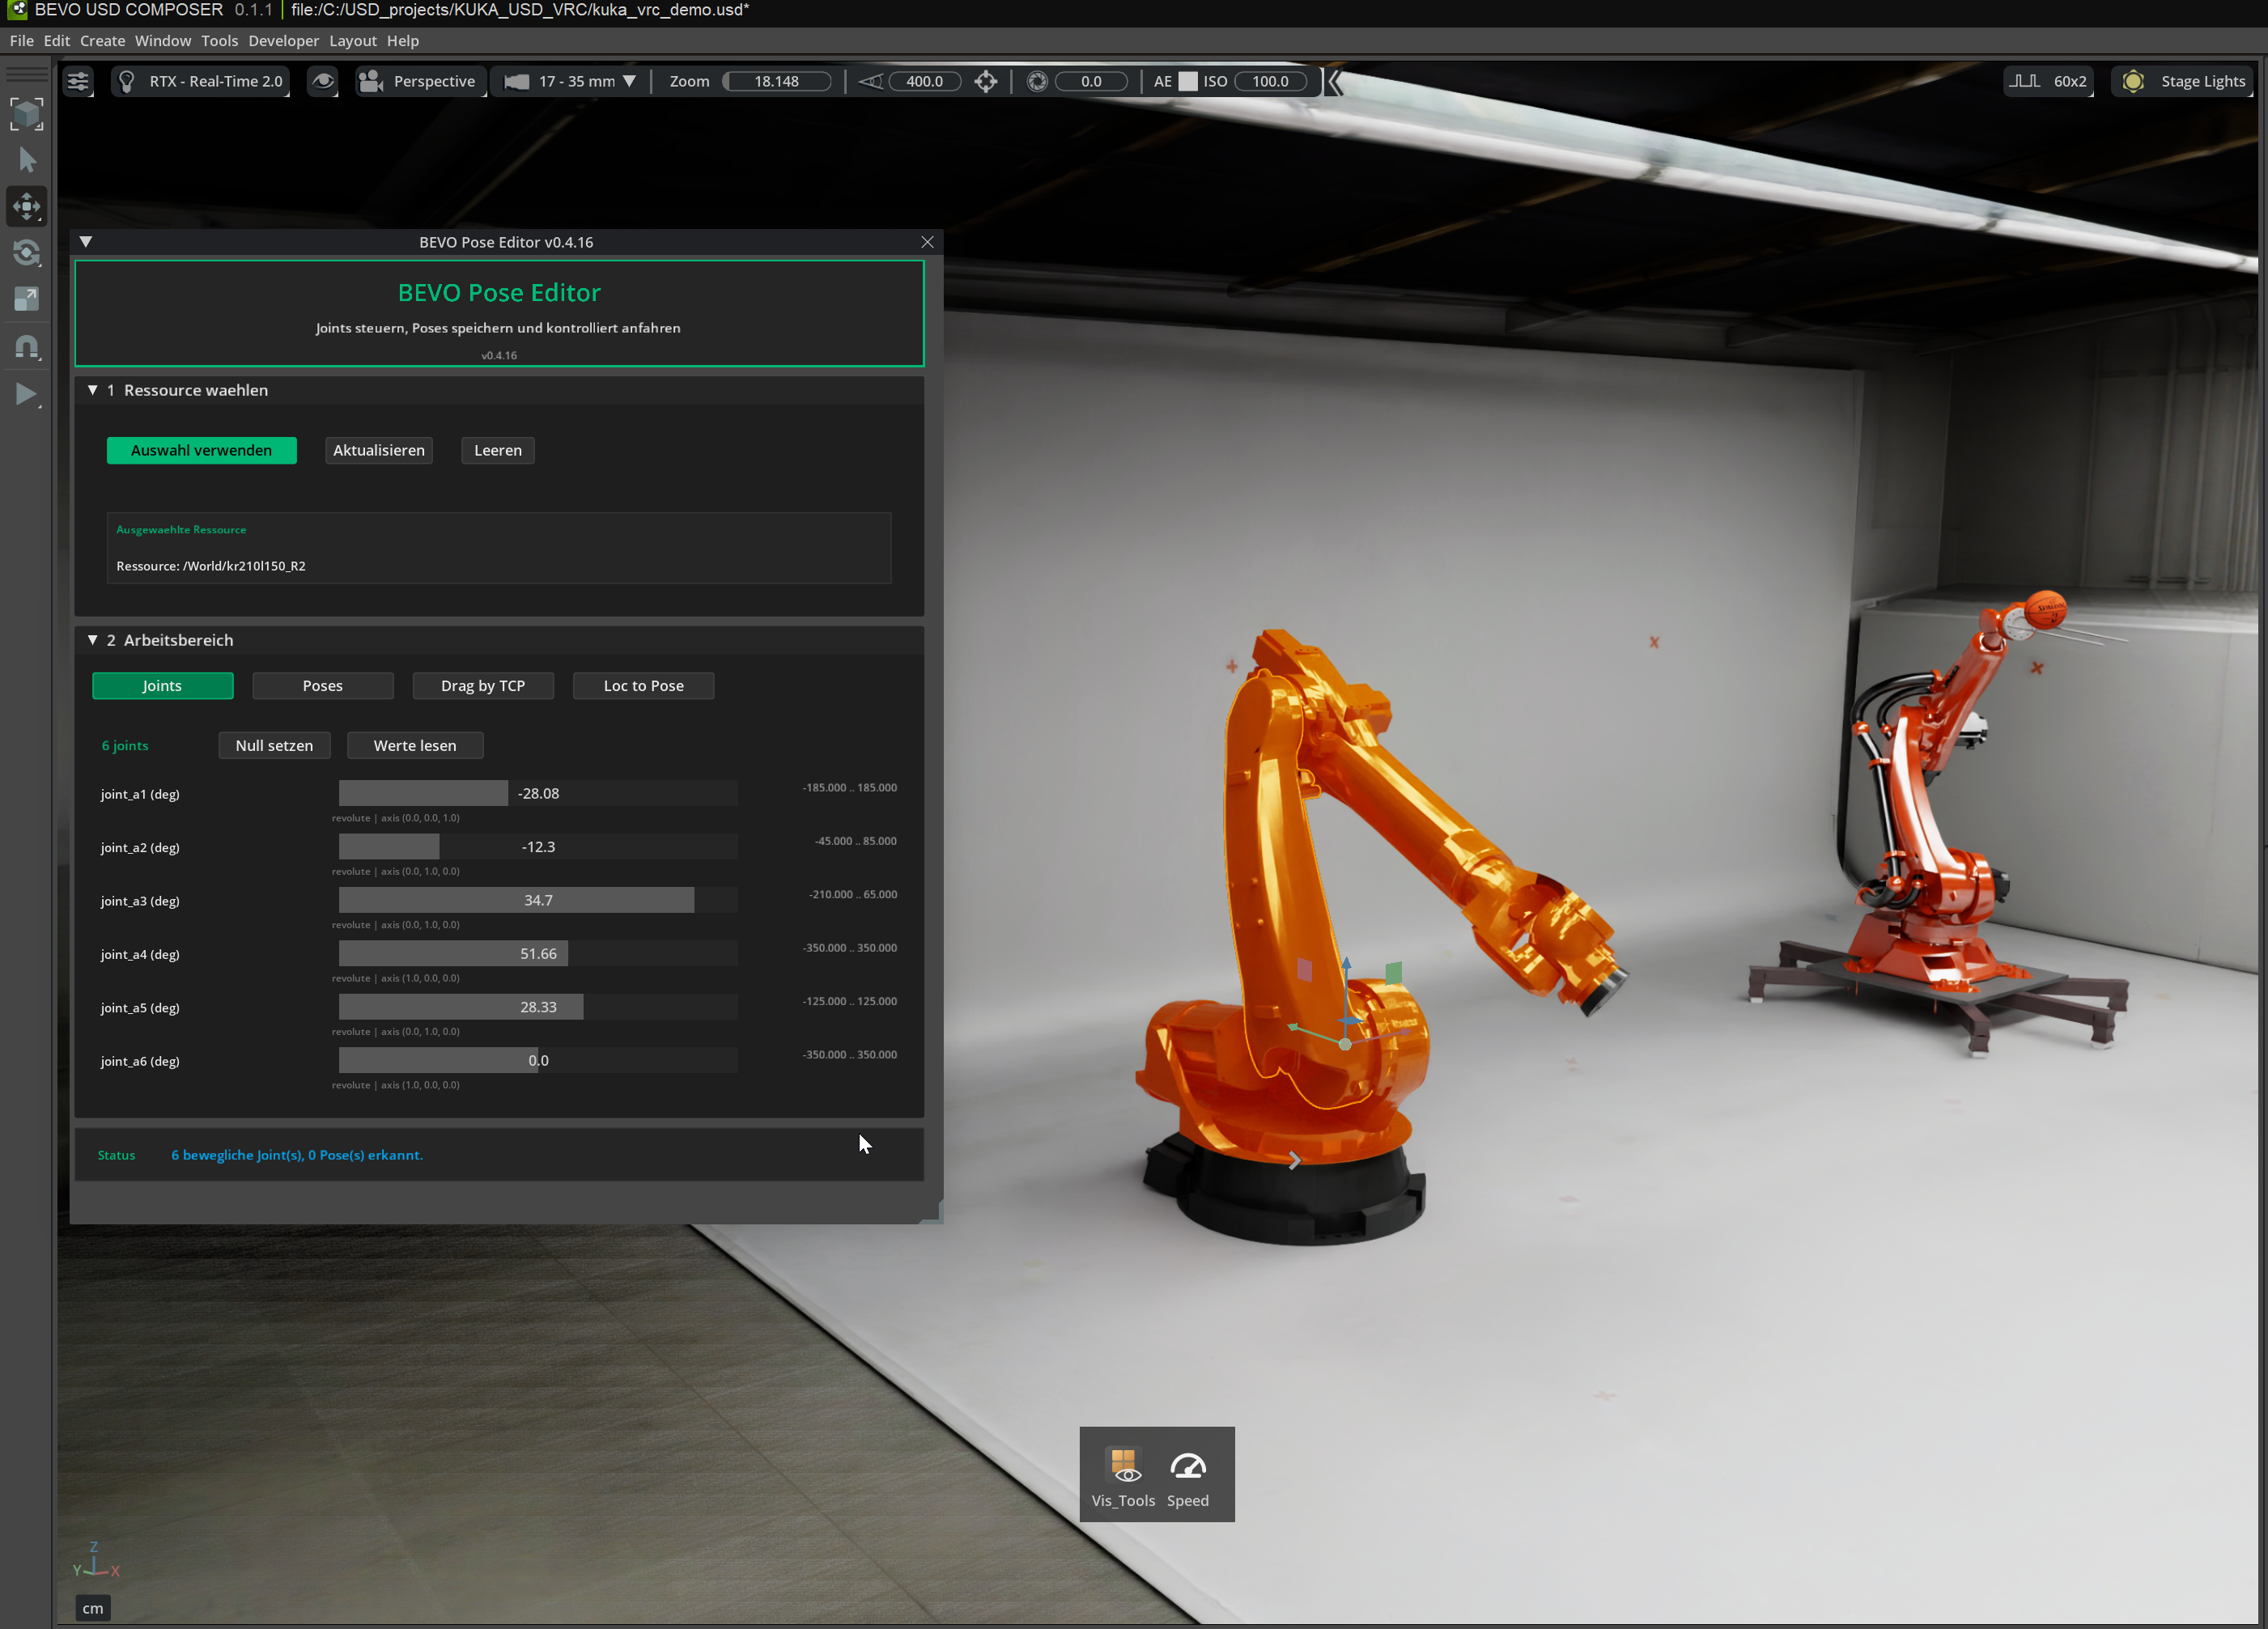Click the ISO value field 100.0
This screenshot has height=1629, width=2268.
tap(1270, 81)
